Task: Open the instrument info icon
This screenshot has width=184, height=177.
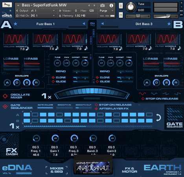Action: tap(111, 5)
